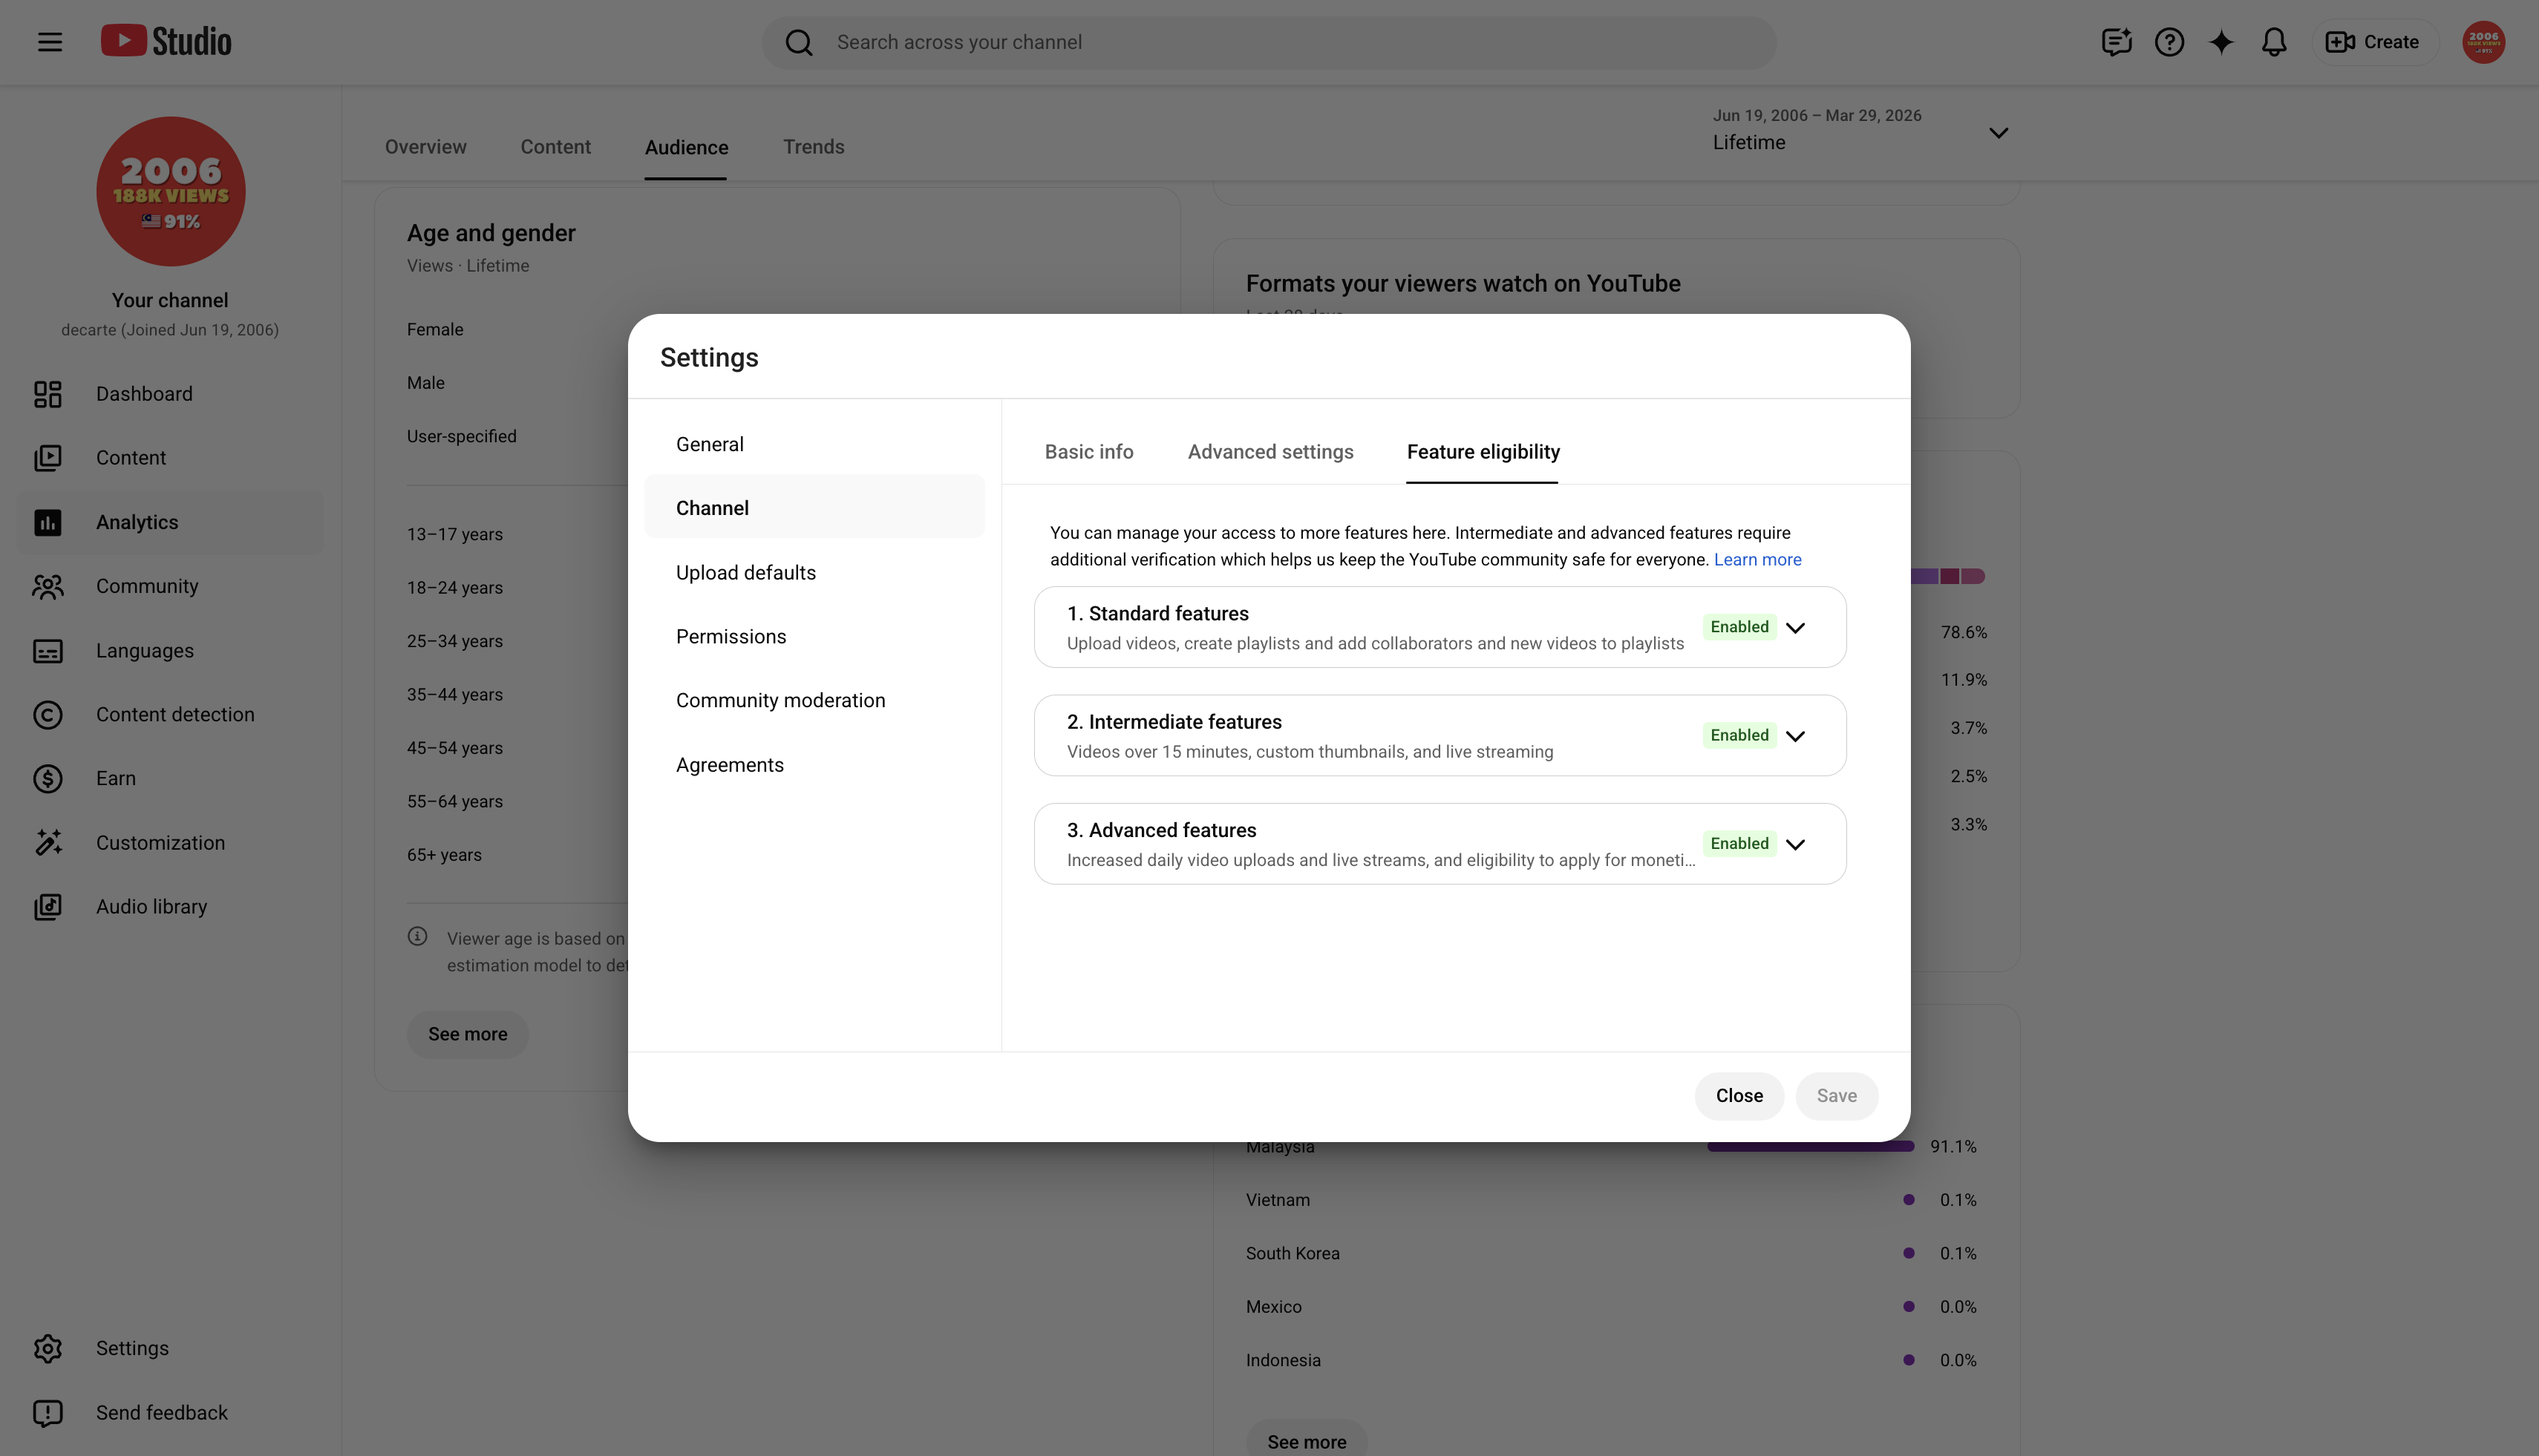Open the Community moderation section

(x=814, y=700)
